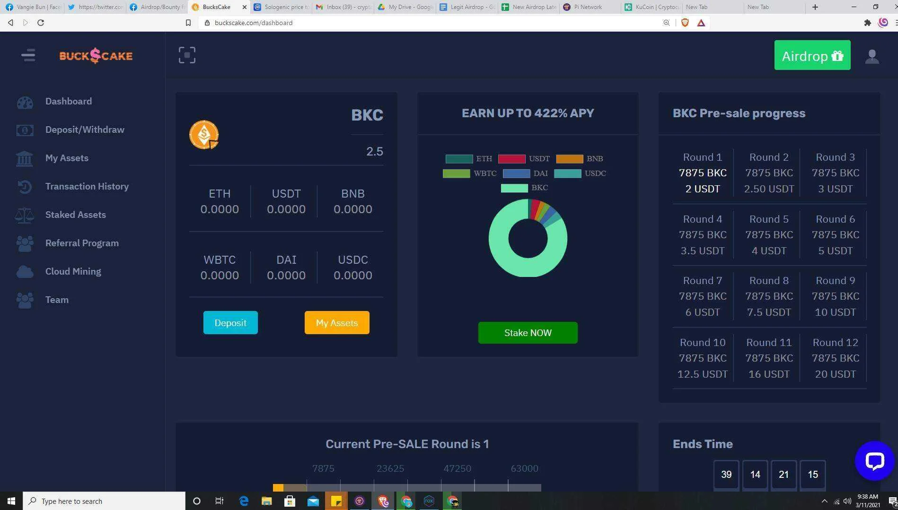Image resolution: width=898 pixels, height=510 pixels.
Task: Open Staked Assets page
Action: coord(76,215)
